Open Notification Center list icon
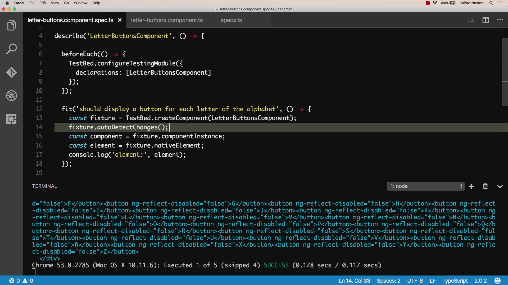The image size is (508, 285). click(x=500, y=3)
